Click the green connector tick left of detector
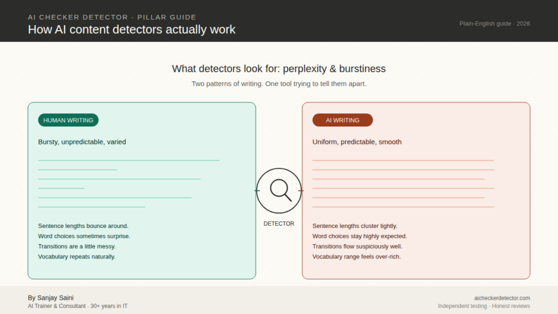Viewport: 558px width, 314px height. pos(257,191)
